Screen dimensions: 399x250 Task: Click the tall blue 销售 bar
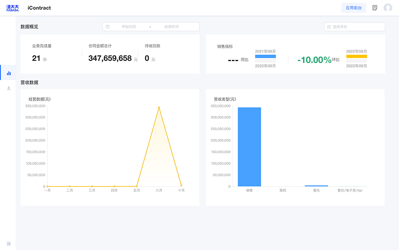coord(249,147)
